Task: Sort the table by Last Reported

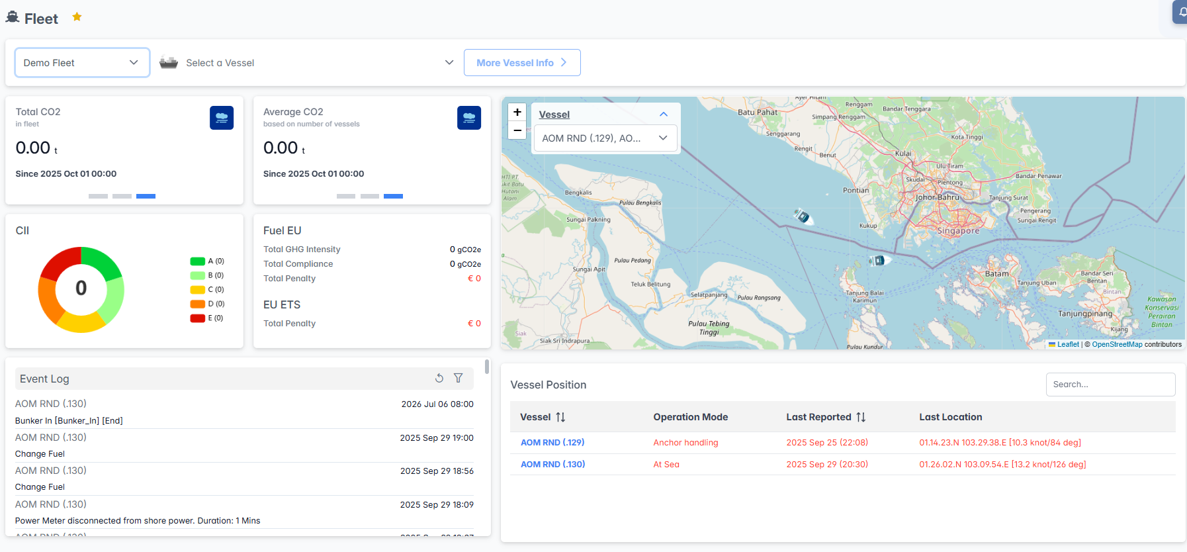Action: click(860, 417)
